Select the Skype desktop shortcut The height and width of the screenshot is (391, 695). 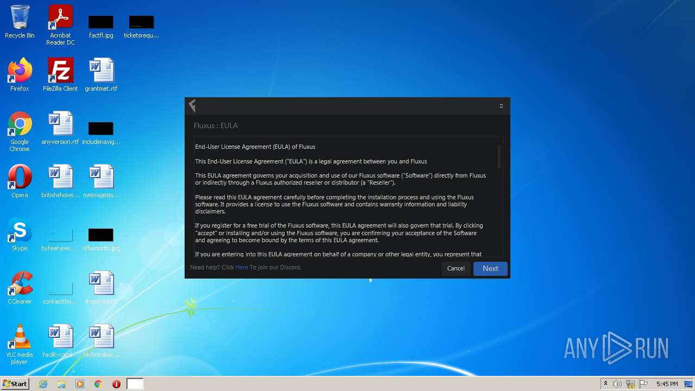click(20, 235)
